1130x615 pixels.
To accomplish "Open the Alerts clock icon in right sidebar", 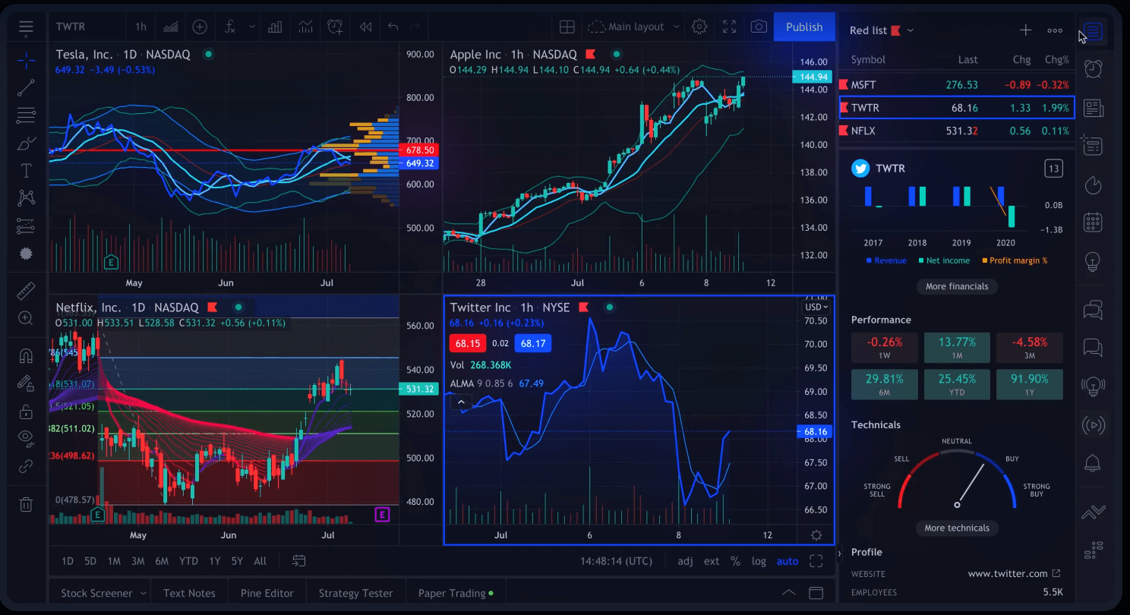I will click(x=1093, y=69).
